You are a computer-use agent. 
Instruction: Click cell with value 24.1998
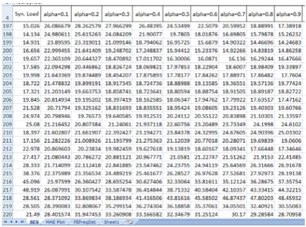261,124
